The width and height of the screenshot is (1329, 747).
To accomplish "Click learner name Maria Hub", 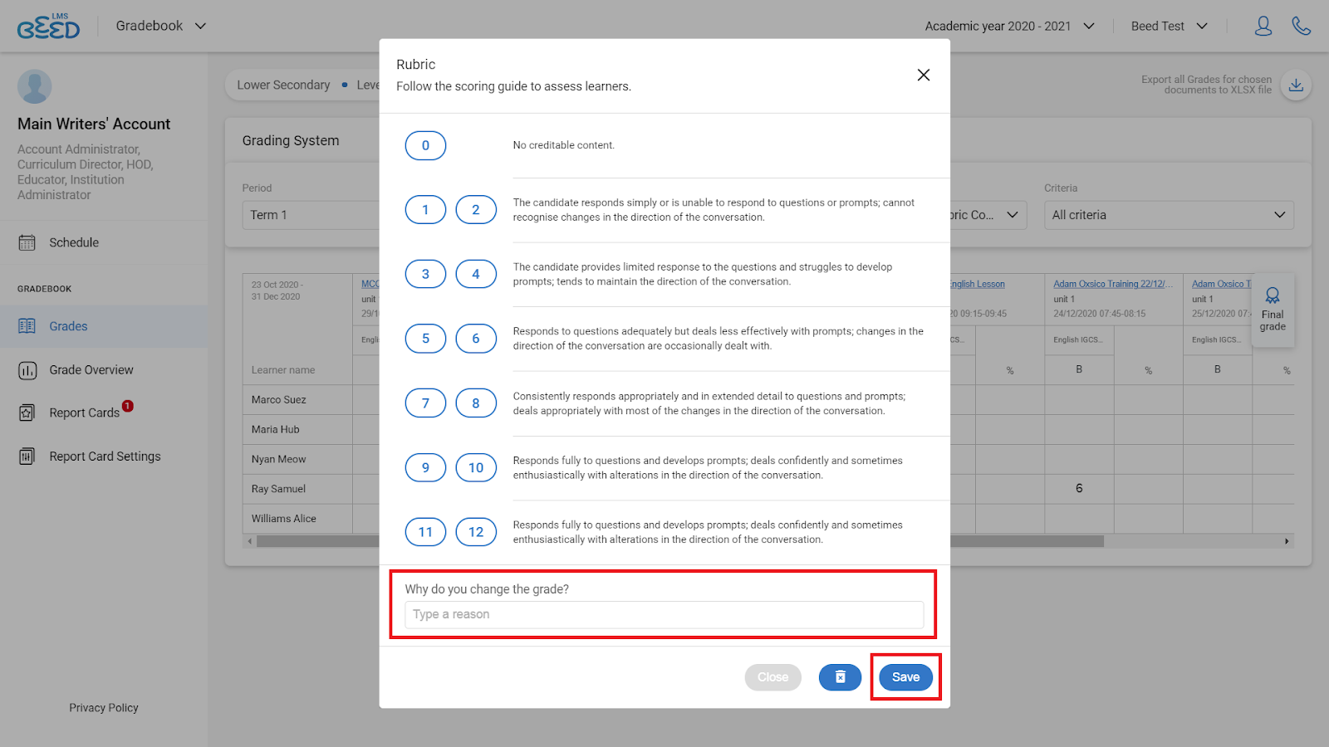I will point(276,429).
